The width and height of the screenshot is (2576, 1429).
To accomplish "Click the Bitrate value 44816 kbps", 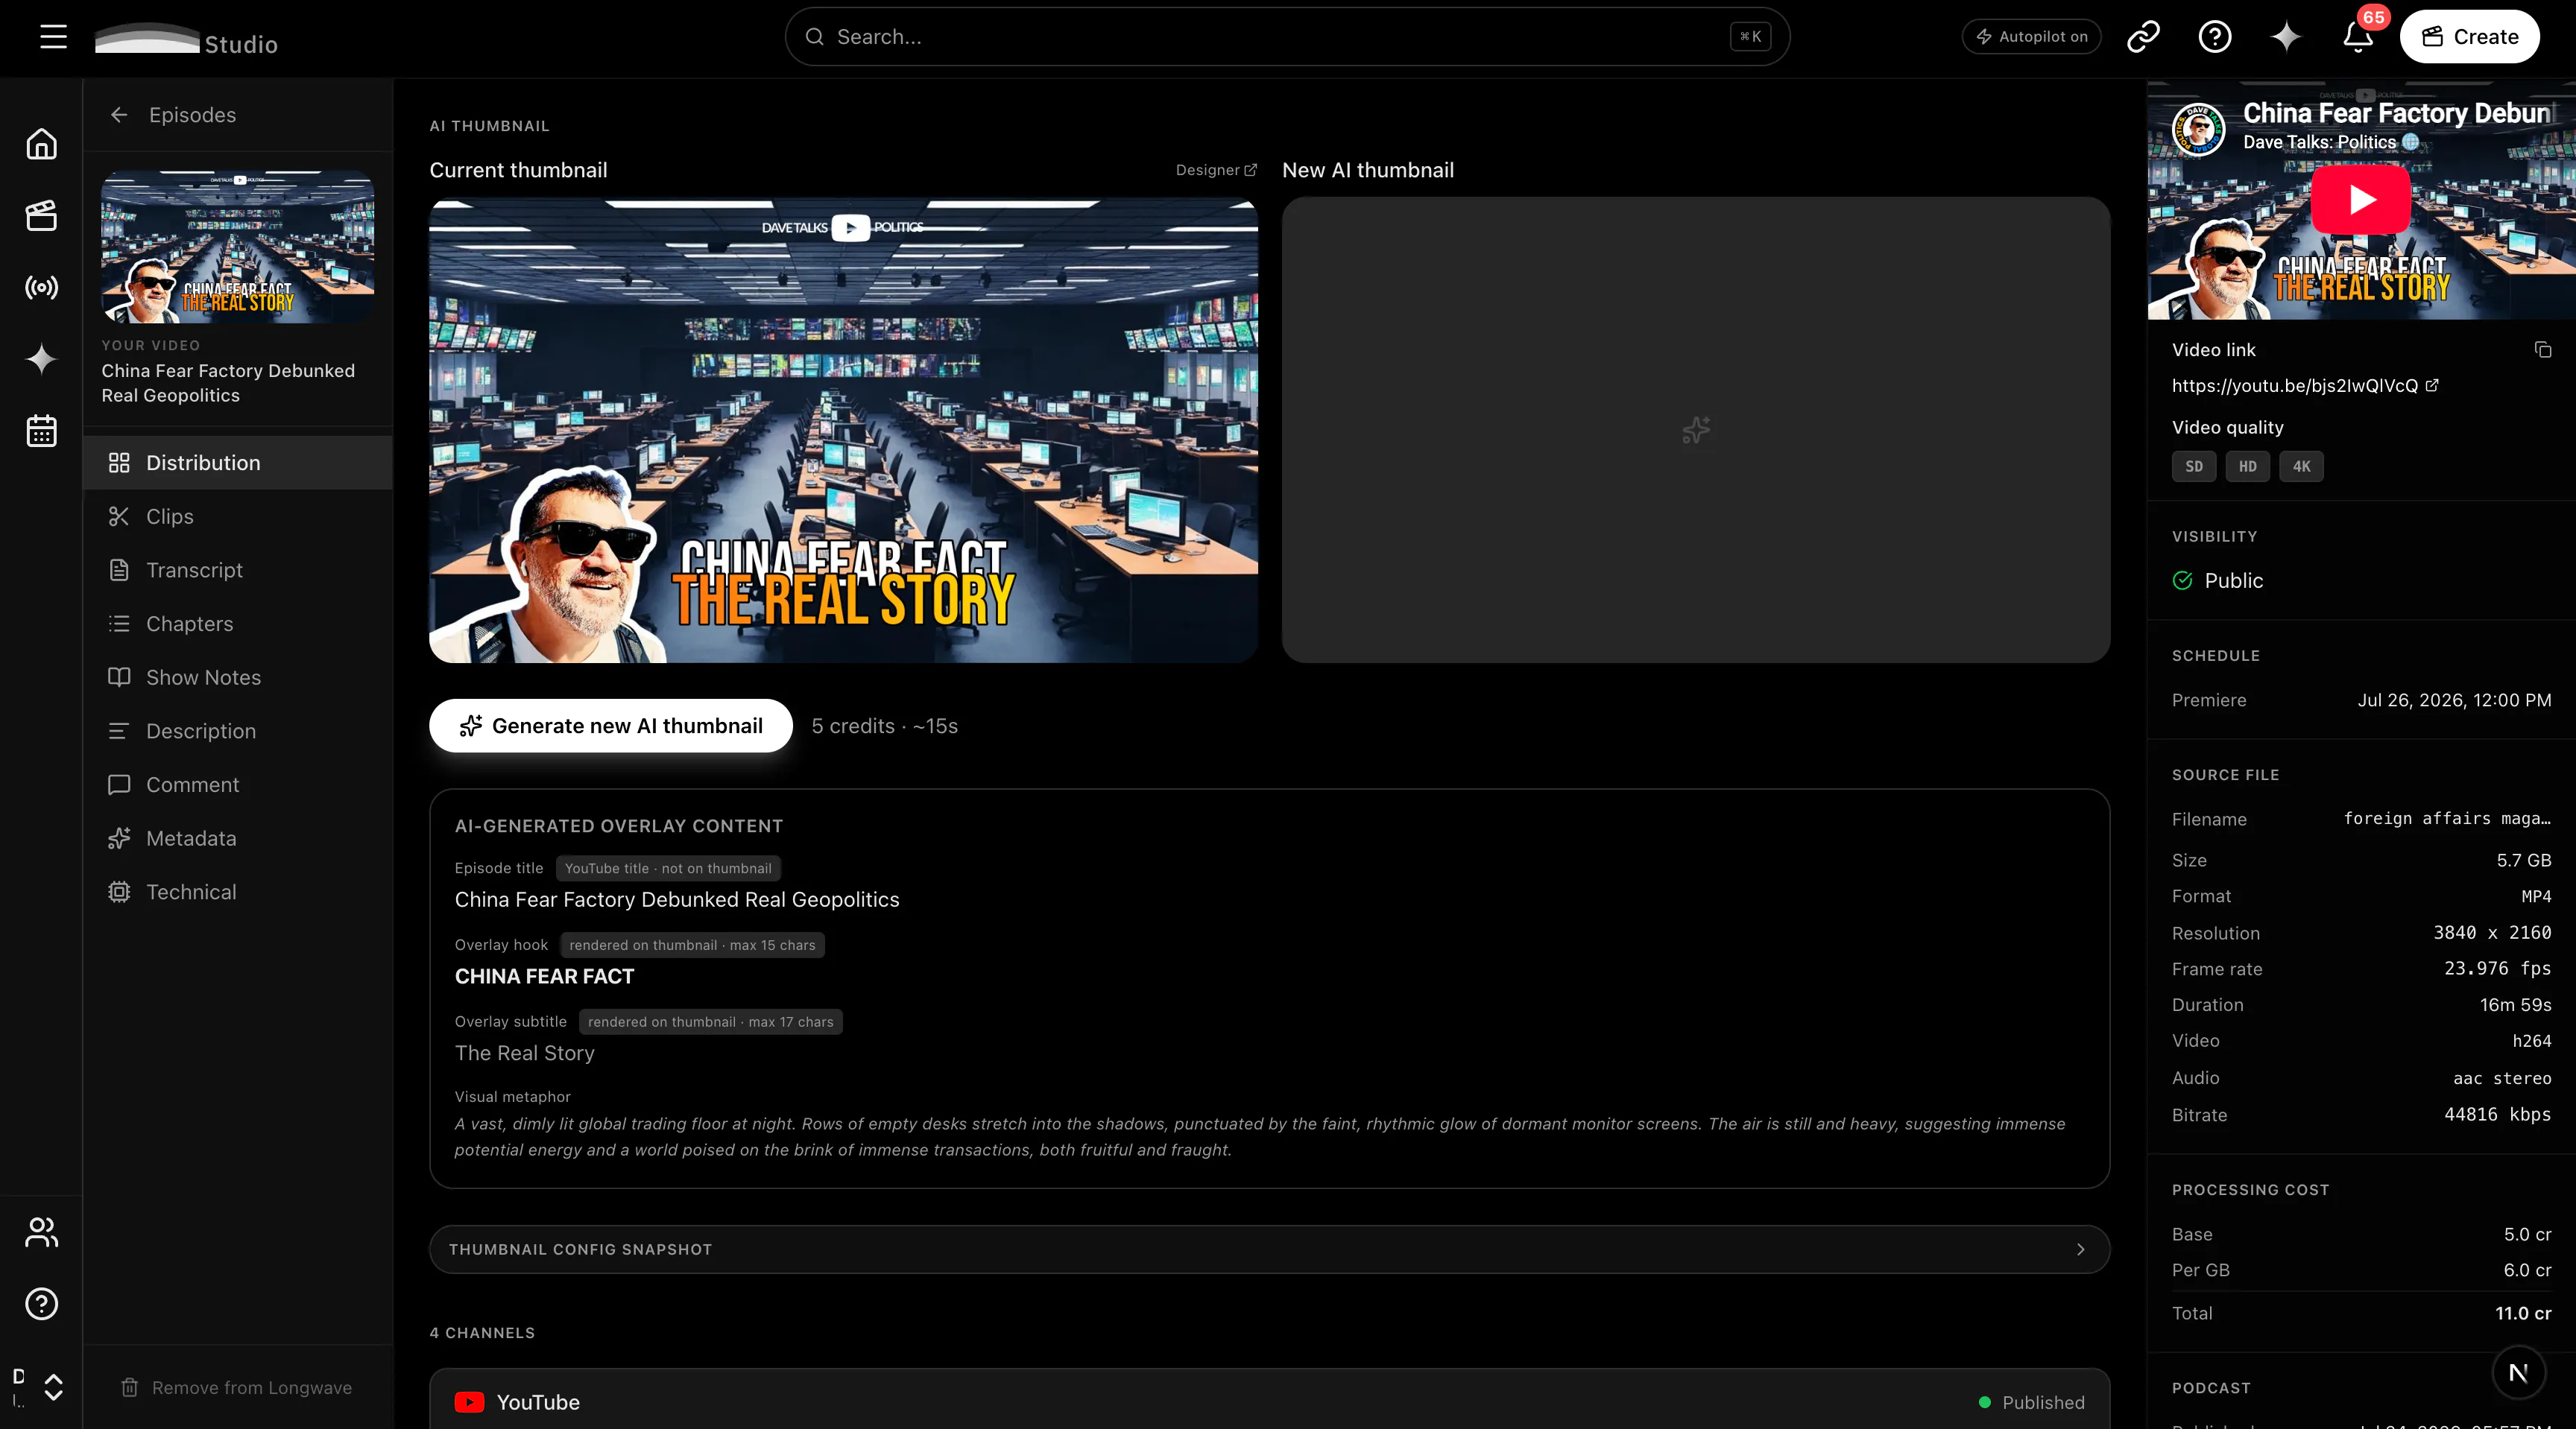I will click(x=2497, y=1115).
